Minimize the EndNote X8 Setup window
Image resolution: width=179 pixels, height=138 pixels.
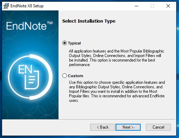coord(137,6)
